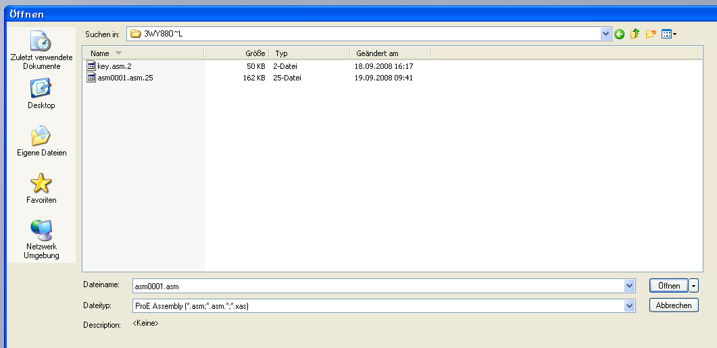Click the 2-Datei type cell
The width and height of the screenshot is (717, 348).
pos(285,66)
